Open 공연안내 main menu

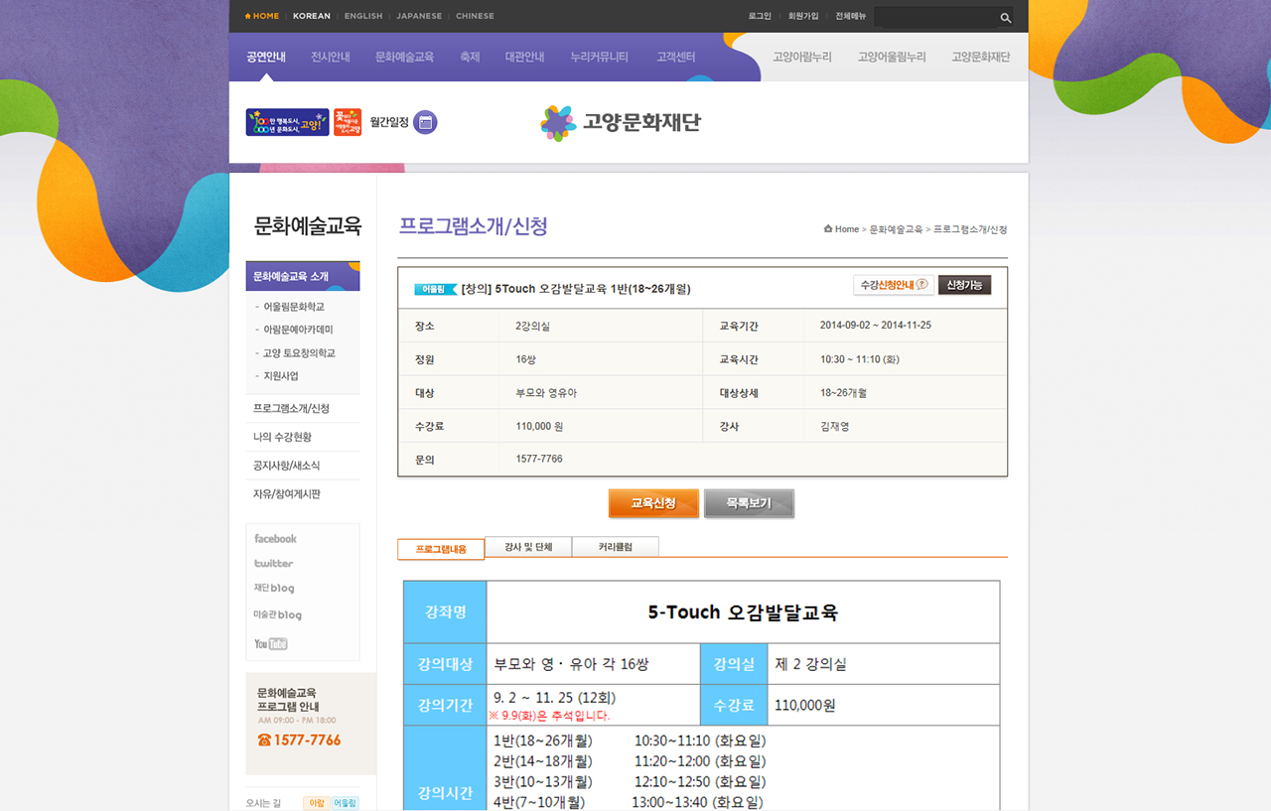[266, 57]
